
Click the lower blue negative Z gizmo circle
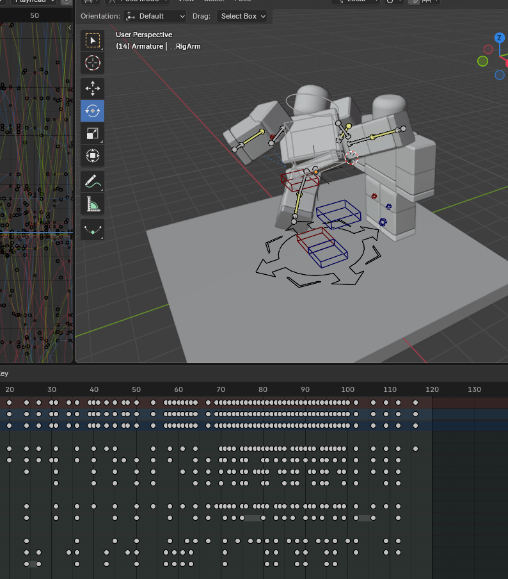click(500, 75)
